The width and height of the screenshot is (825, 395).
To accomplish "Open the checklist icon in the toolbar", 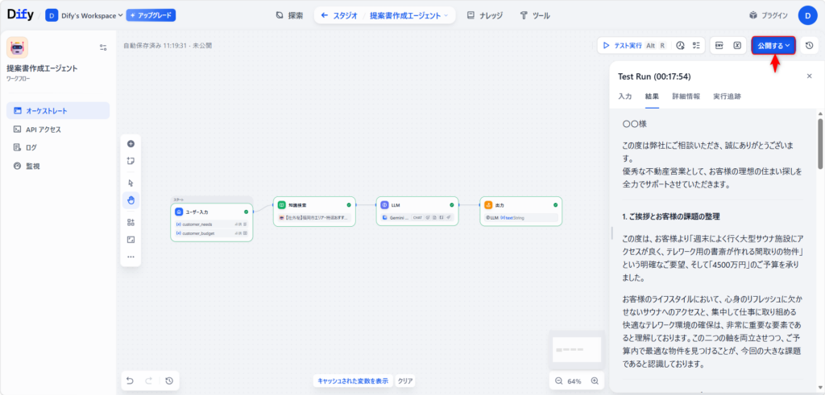I will [696, 46].
